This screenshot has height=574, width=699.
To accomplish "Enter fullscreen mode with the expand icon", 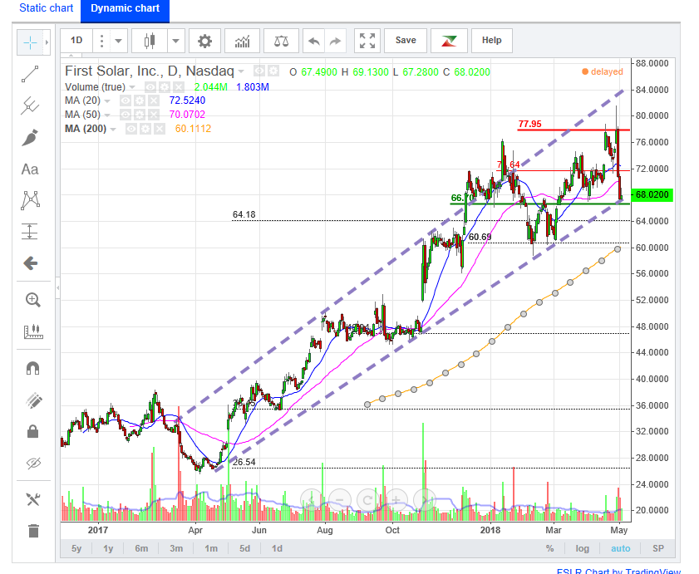I will [x=367, y=41].
